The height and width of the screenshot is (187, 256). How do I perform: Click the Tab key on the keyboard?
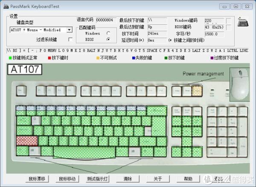point(23,121)
